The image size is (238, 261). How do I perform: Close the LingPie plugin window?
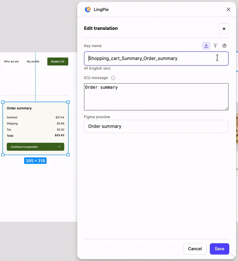pos(228,10)
